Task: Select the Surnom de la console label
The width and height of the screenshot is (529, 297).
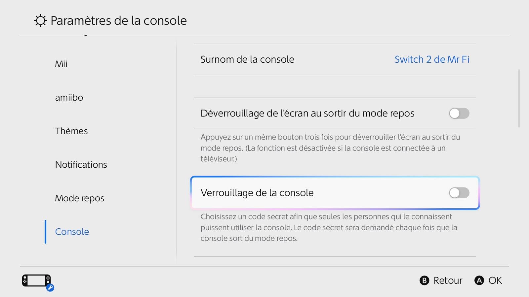Action: (x=247, y=59)
